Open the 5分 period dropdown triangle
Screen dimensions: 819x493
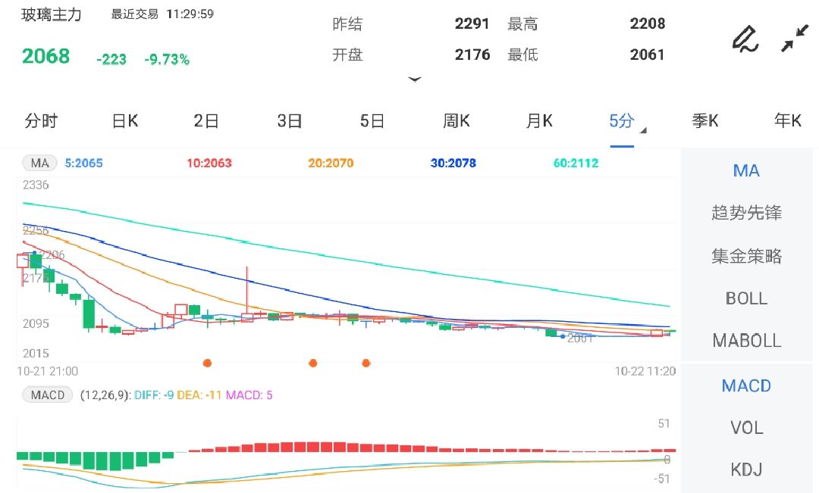(x=644, y=130)
